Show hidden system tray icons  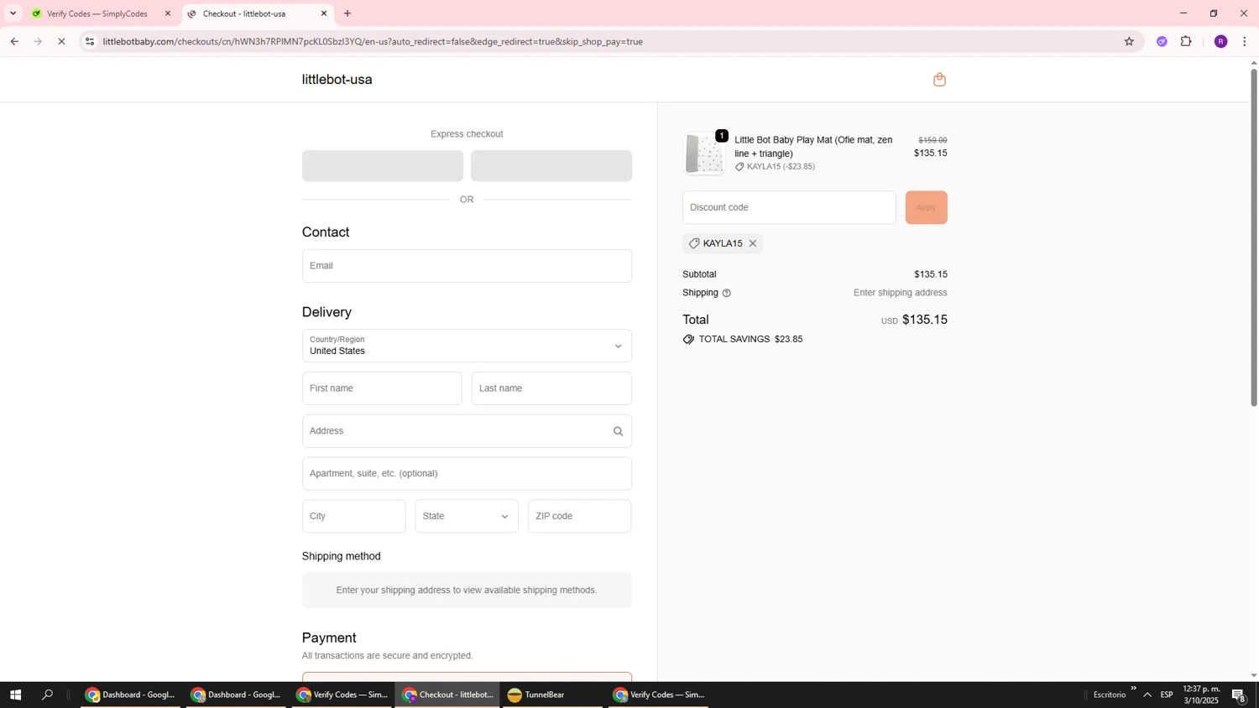coord(1147,695)
